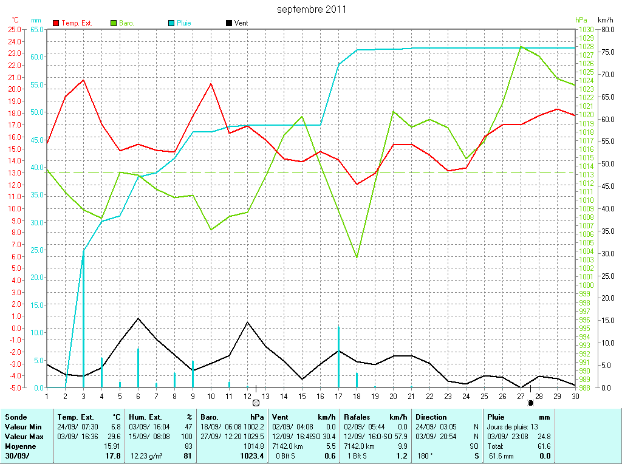Select the Sonde column header

click(15, 417)
